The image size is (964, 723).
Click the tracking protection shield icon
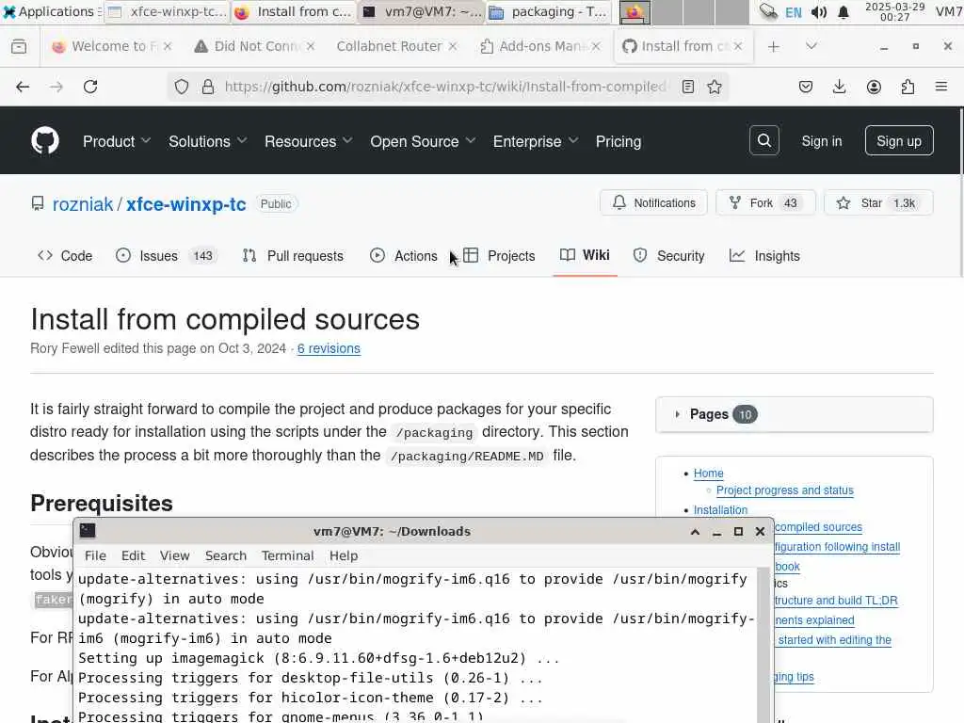click(182, 87)
